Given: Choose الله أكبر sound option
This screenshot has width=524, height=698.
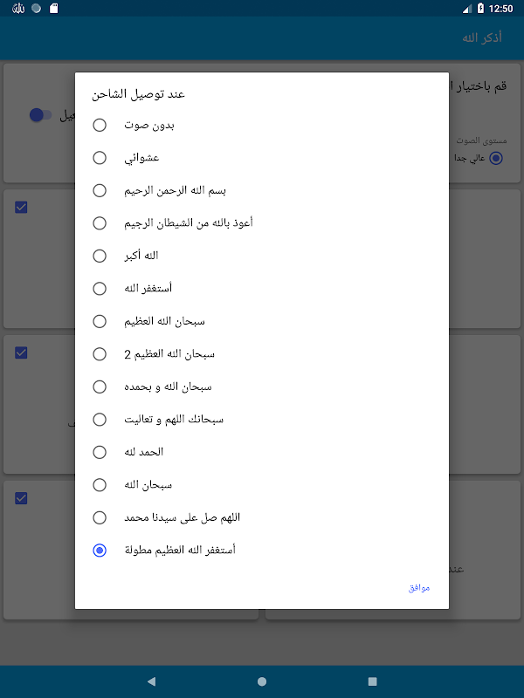Looking at the screenshot, I should pyautogui.click(x=262, y=256).
